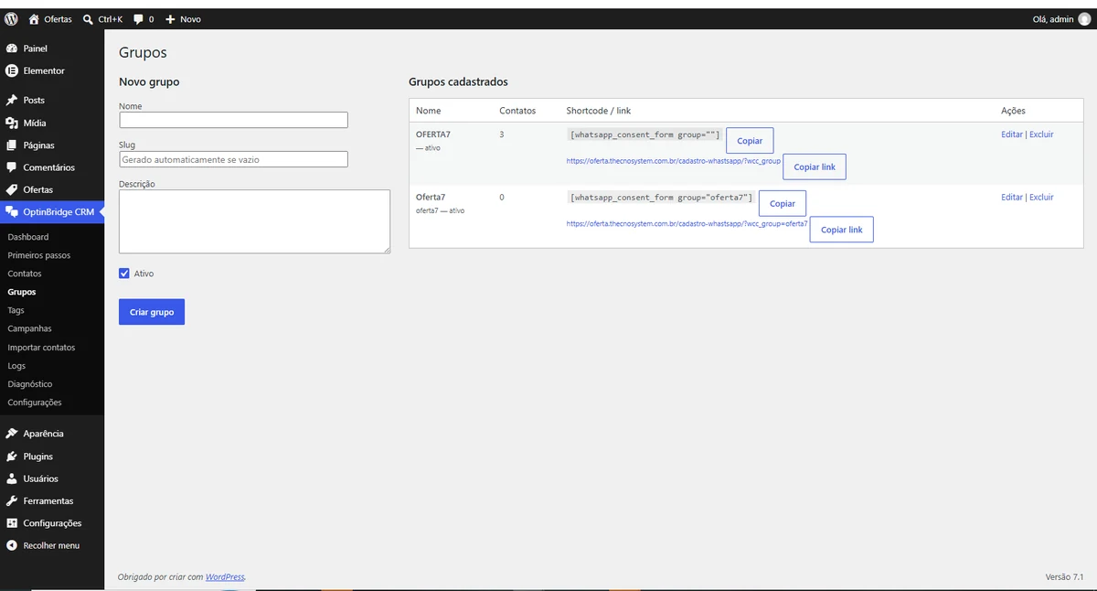Image resolution: width=1097 pixels, height=591 pixels.
Task: Click Excluir in the OFERTA7 row
Action: (1041, 134)
